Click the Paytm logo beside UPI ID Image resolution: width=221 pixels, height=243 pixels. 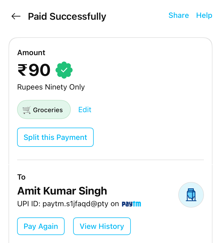click(x=131, y=204)
